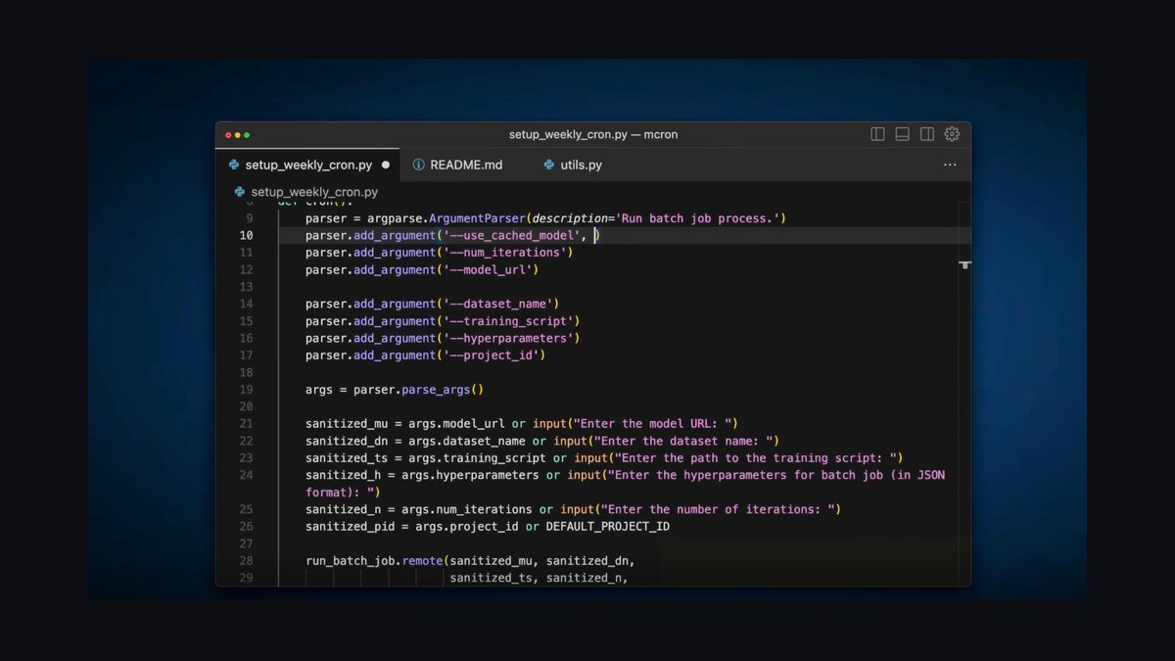Click DEFAULT_PROJECT_ID constant on line 26
The width and height of the screenshot is (1175, 661).
[x=607, y=527]
